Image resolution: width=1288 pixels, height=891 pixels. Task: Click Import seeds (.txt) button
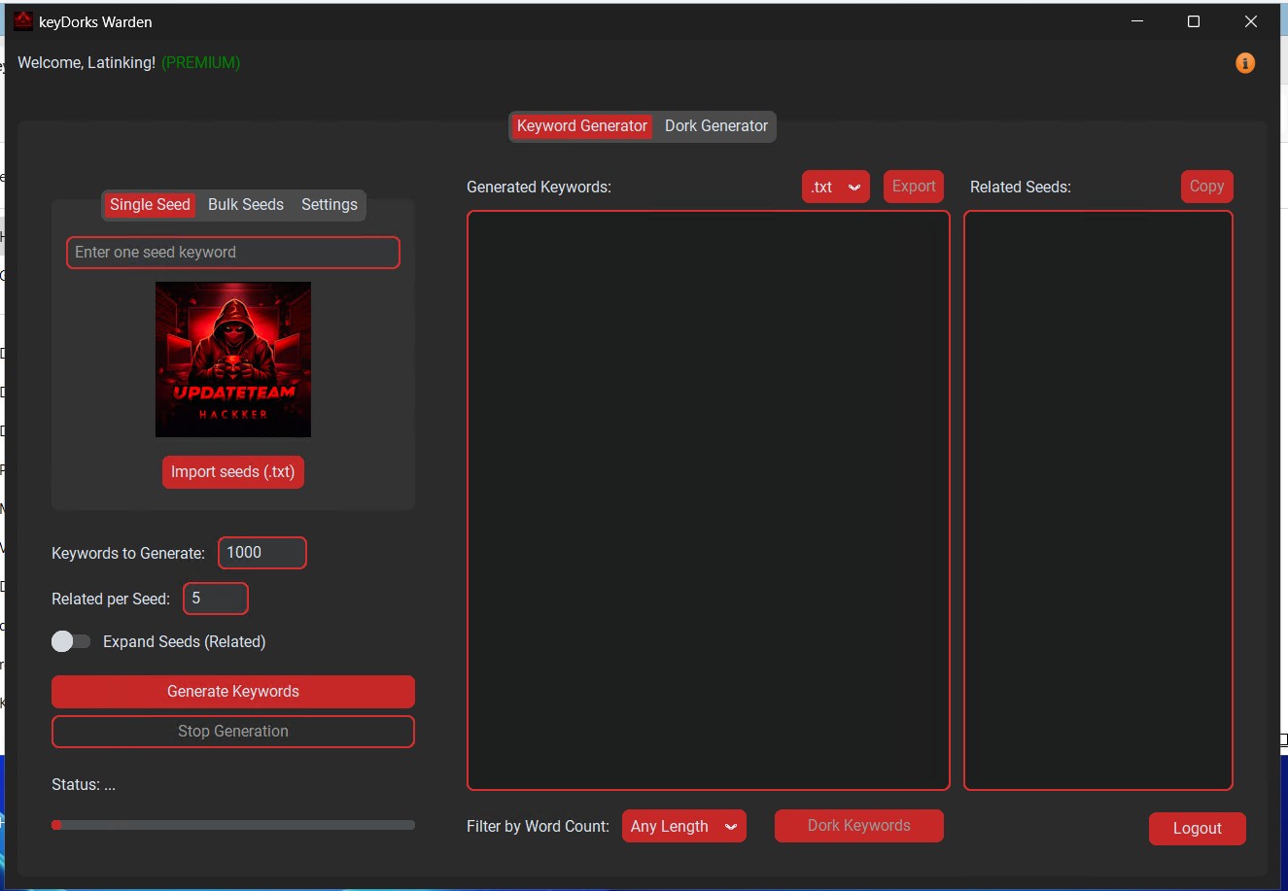tap(233, 472)
